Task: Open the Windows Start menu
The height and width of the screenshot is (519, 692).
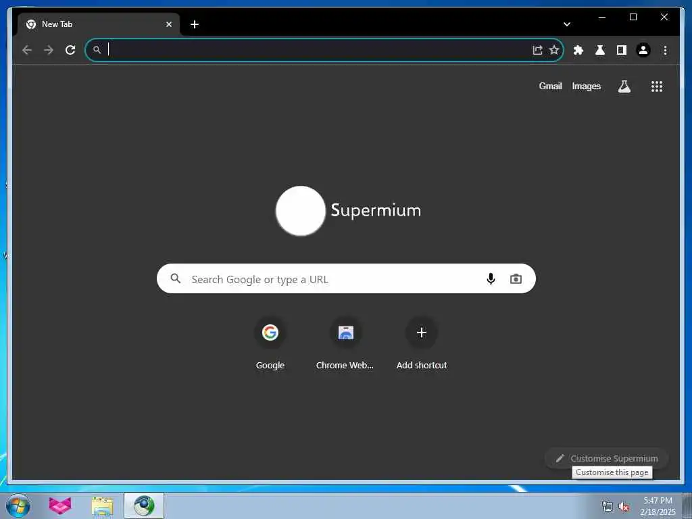Action: 18,505
